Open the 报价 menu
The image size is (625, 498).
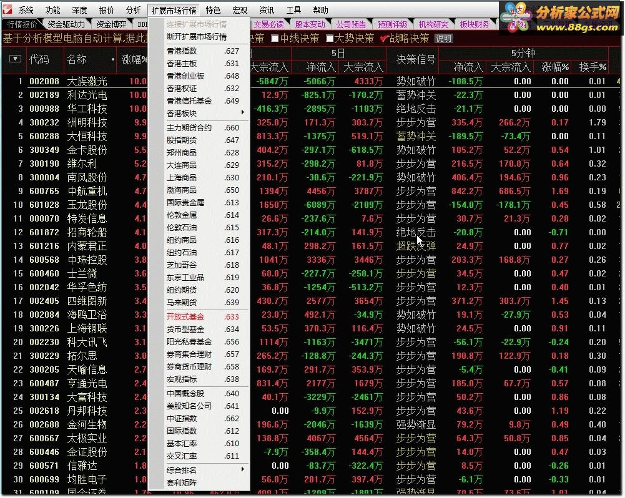coord(106,10)
